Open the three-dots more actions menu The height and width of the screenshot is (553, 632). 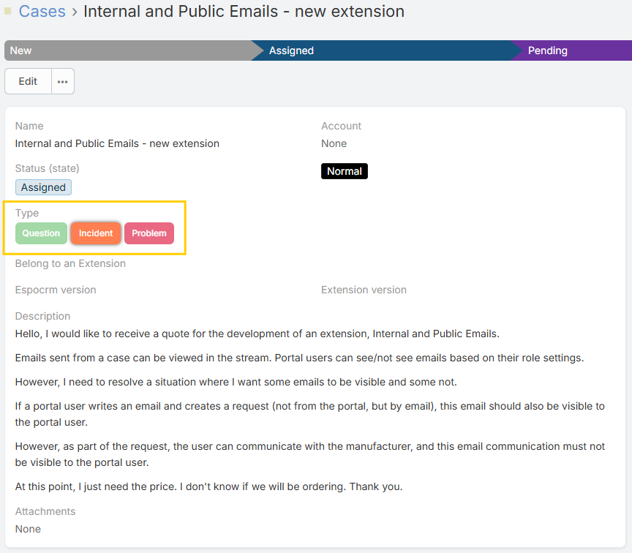(x=63, y=81)
